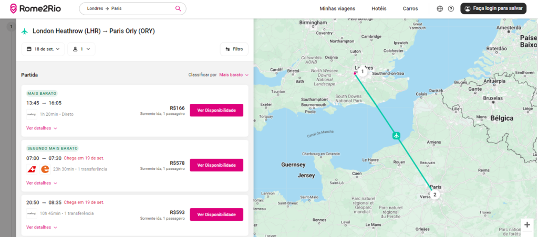Go to Hotéis section
This screenshot has height=237, width=538.
pyautogui.click(x=379, y=8)
